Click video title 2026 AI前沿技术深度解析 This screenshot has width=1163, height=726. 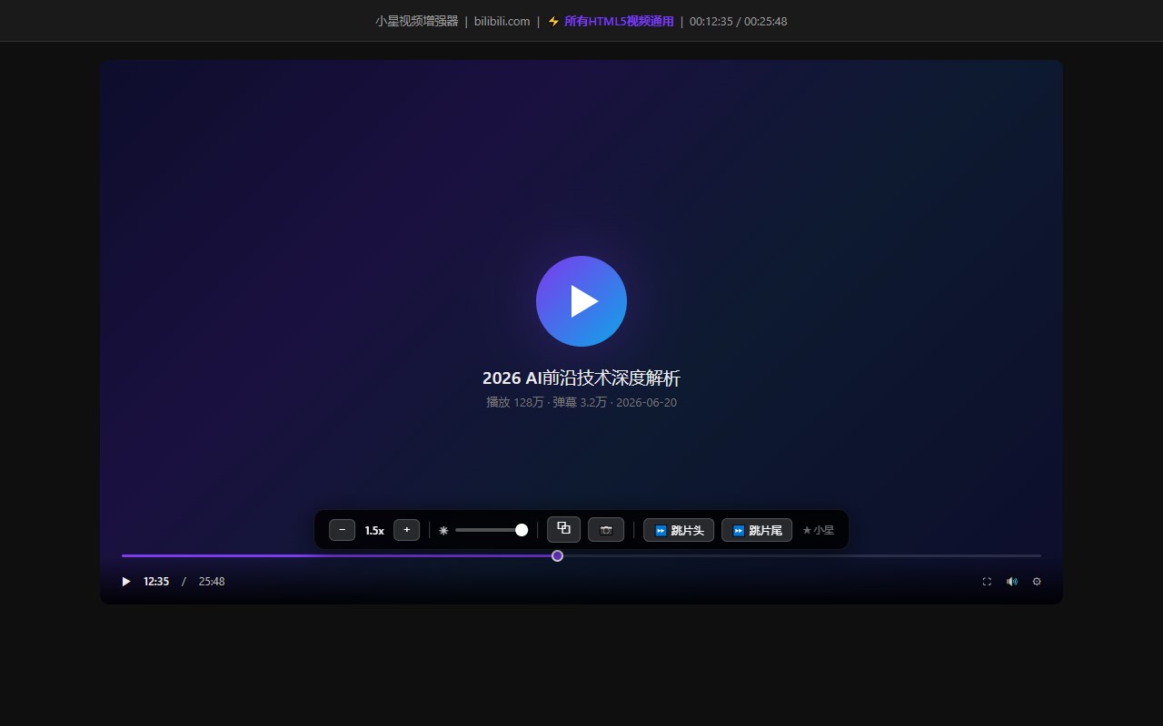tap(581, 378)
